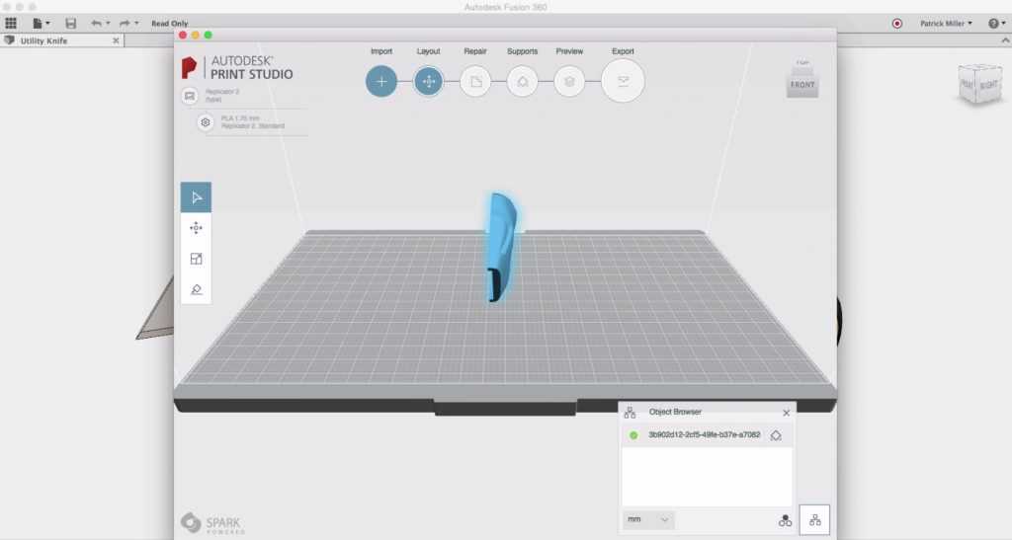
Task: Click the grouped-objects icon beside units dropdown
Action: tap(785, 519)
